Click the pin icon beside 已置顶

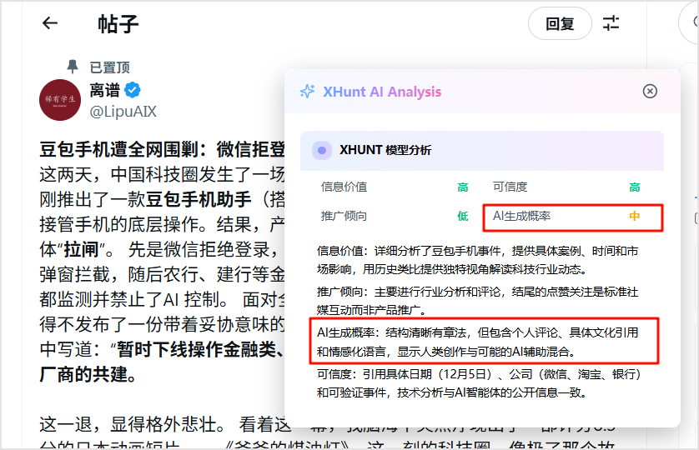tap(73, 67)
